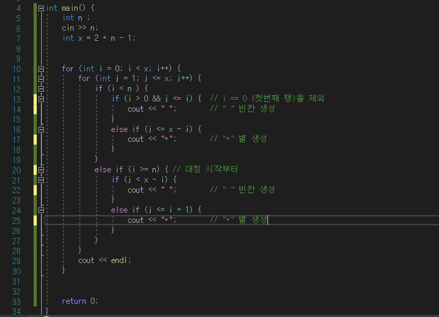Collapse the if (j < x - i) block on line 21
Image resolution: width=439 pixels, height=317 pixels.
(41, 180)
